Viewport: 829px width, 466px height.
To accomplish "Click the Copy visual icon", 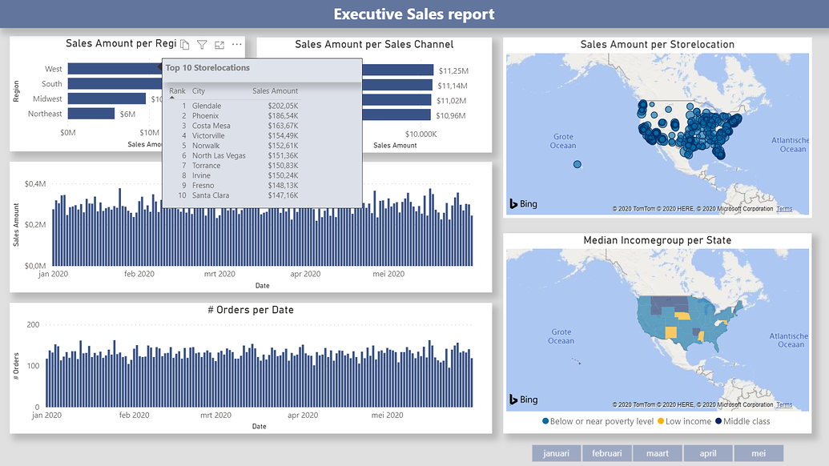I will click(185, 46).
